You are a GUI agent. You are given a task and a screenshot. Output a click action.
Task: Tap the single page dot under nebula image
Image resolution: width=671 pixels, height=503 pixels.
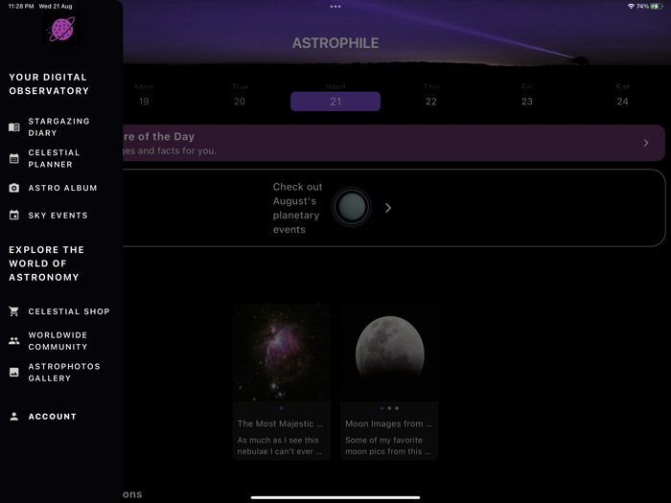pos(282,408)
